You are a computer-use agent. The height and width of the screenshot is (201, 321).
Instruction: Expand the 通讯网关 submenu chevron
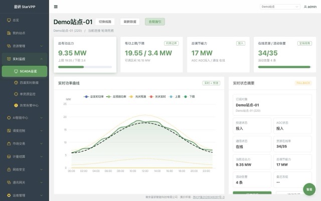tap(42, 182)
